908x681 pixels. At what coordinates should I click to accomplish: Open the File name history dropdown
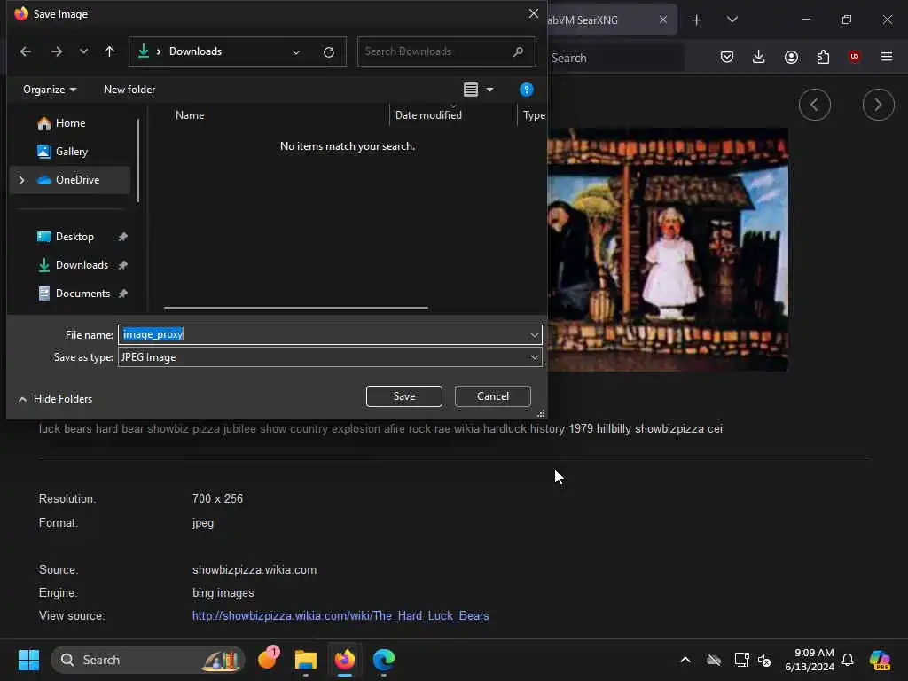click(534, 335)
